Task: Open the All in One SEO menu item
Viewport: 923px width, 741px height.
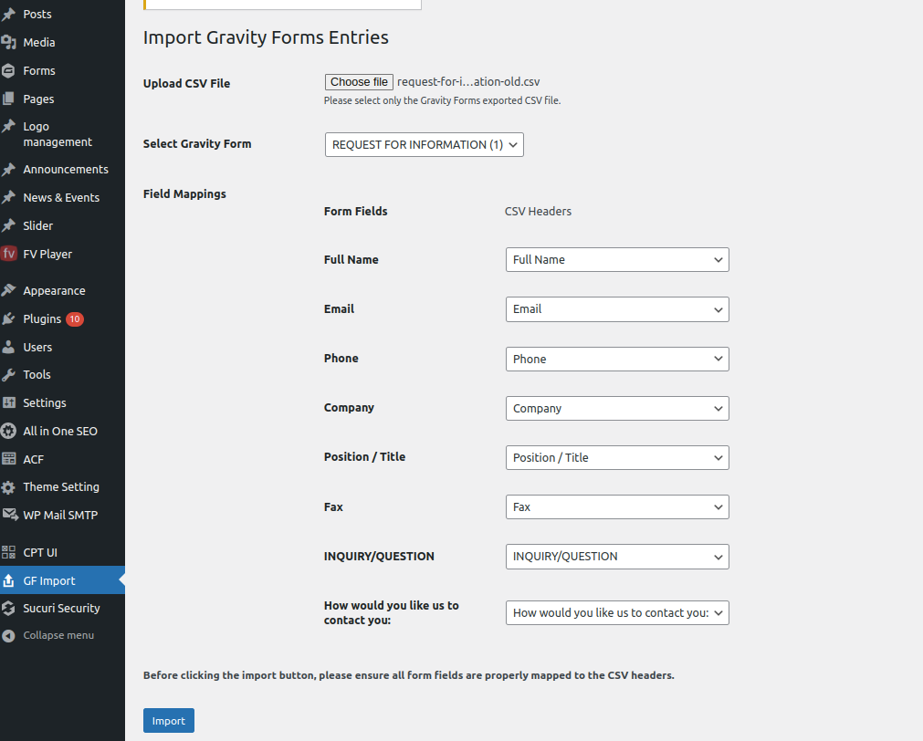Action: tap(62, 431)
